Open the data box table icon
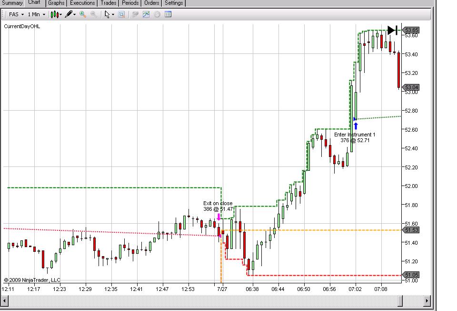 [x=168, y=14]
